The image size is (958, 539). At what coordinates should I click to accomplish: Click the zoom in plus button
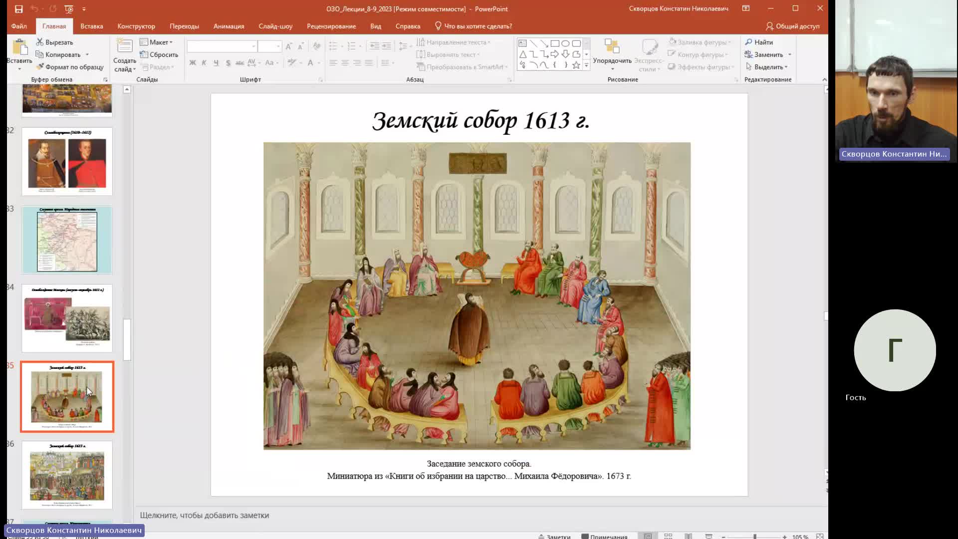(785, 537)
